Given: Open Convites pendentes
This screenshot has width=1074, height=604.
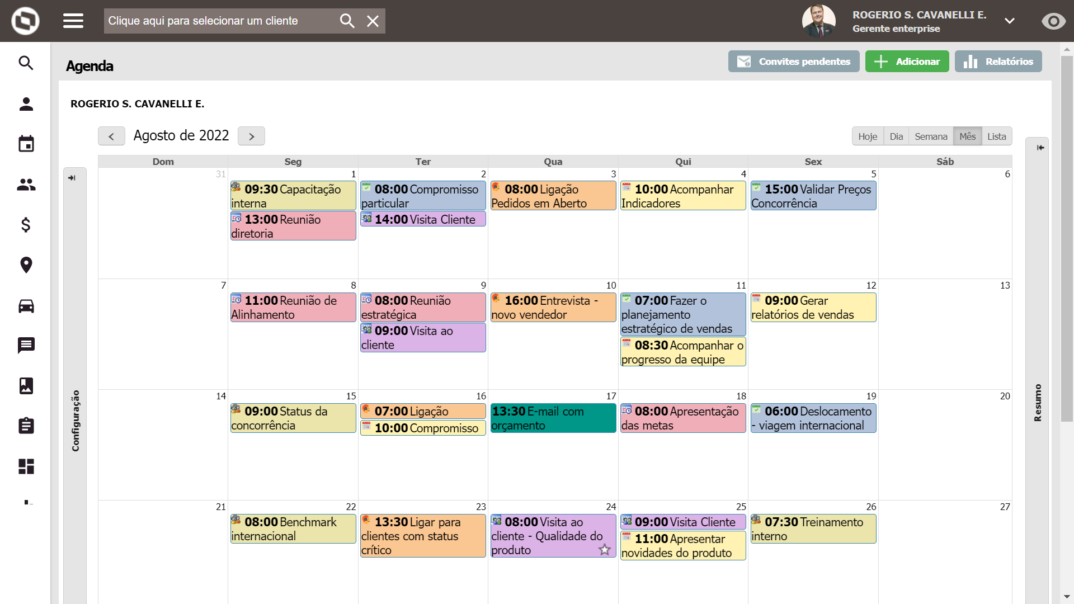Looking at the screenshot, I should 793,62.
